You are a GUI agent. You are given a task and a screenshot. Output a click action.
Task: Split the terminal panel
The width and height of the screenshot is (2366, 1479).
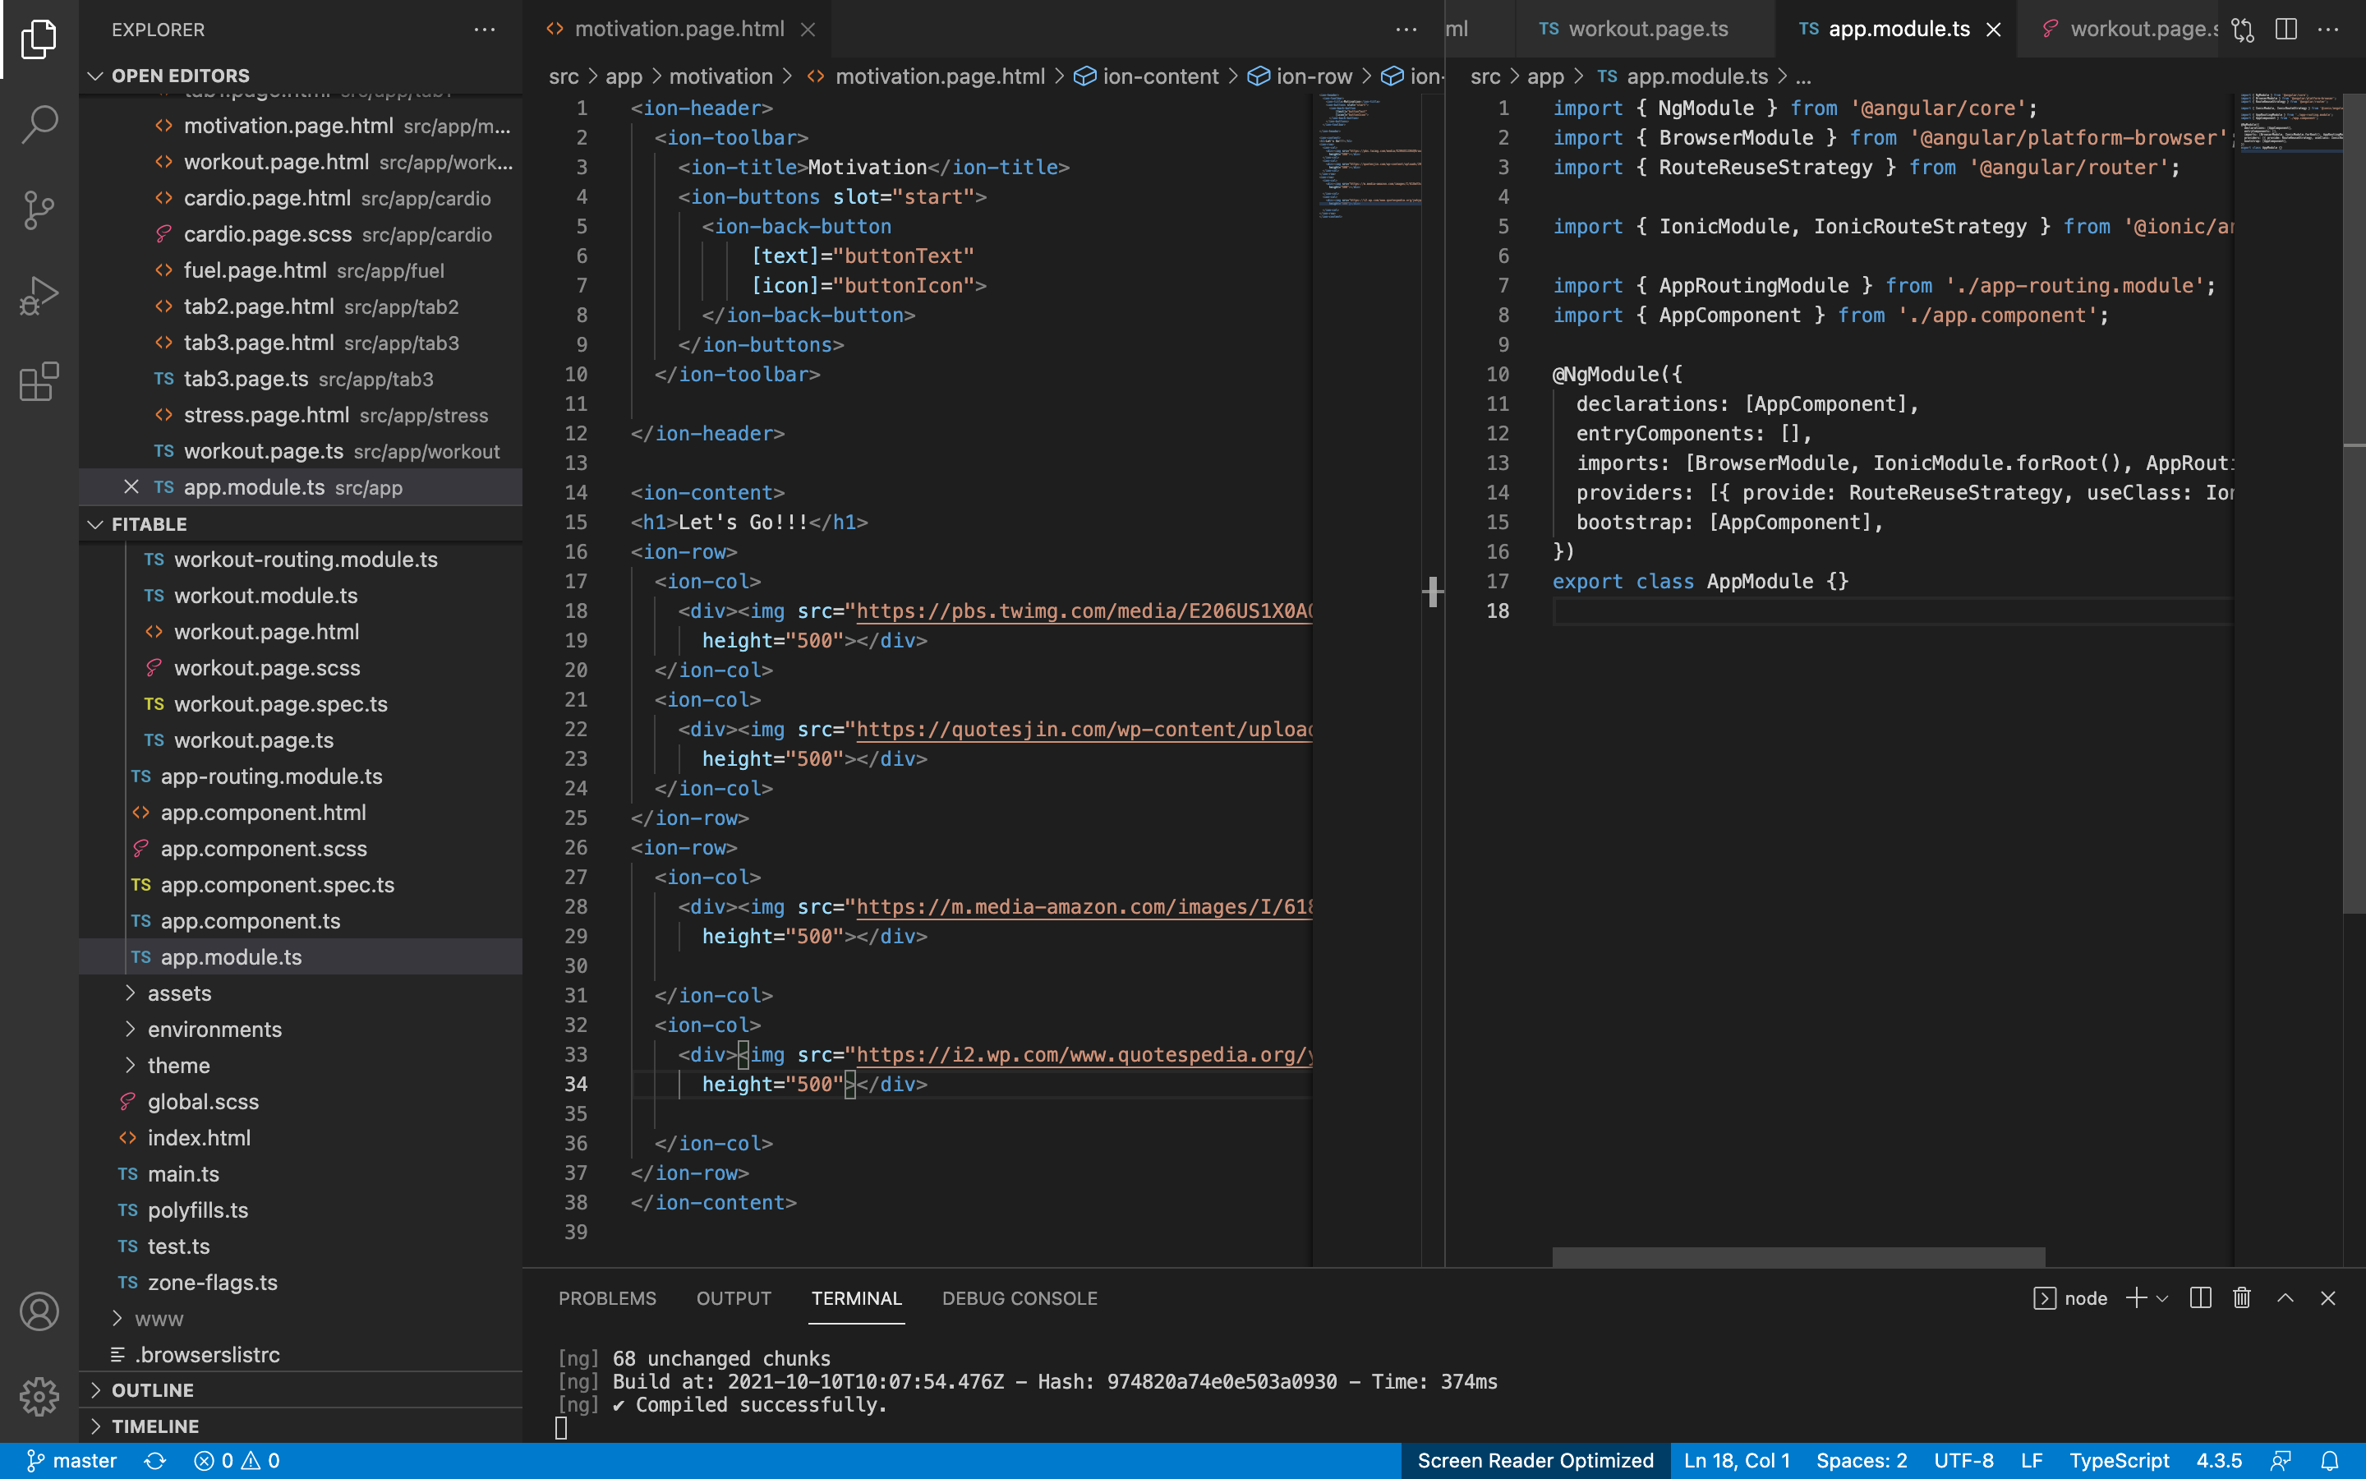click(x=2200, y=1298)
